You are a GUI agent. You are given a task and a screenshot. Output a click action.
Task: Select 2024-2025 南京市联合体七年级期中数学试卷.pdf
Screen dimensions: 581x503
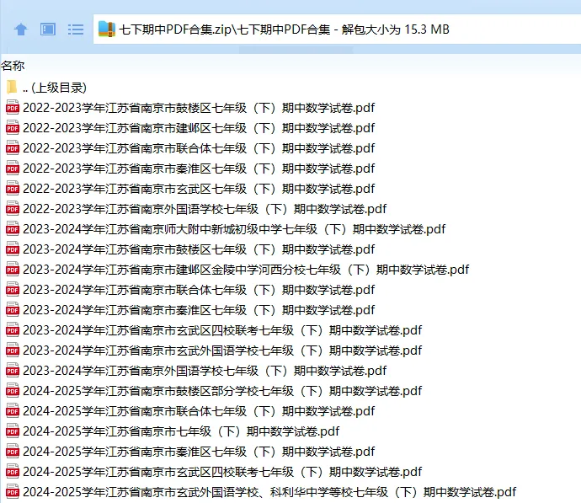[199, 410]
